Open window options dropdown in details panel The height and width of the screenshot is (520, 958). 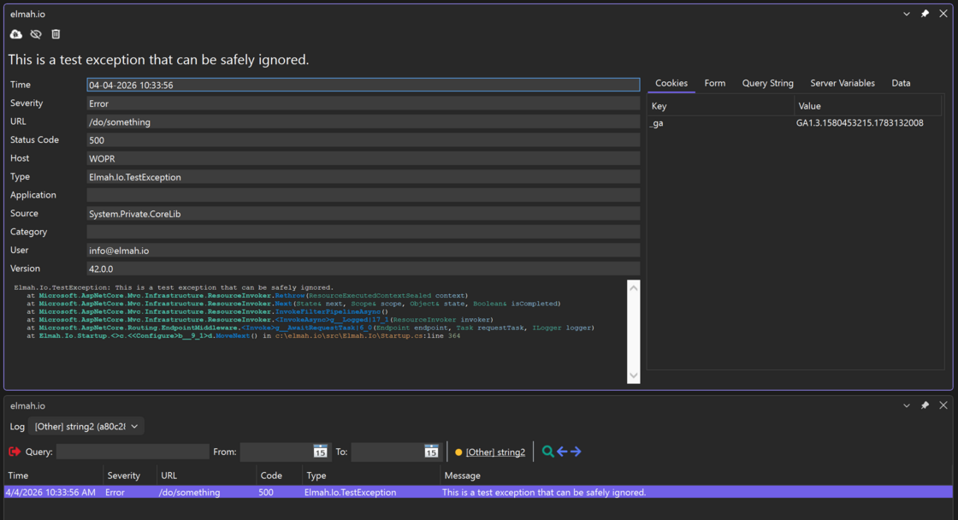(x=907, y=14)
